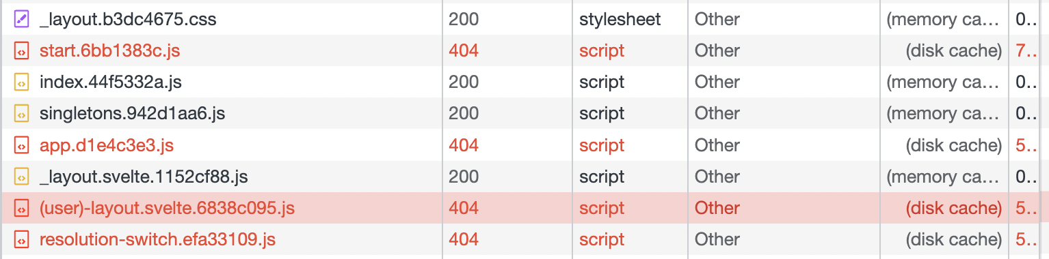The image size is (1049, 259).
Task: Click the script type of app.d1e4c3e3.js
Action: click(602, 146)
